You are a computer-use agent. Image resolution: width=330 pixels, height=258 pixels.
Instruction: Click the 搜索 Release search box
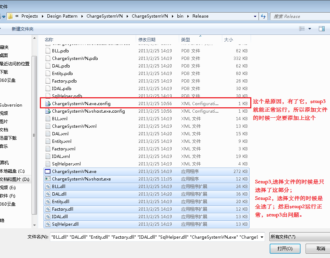point(300,16)
